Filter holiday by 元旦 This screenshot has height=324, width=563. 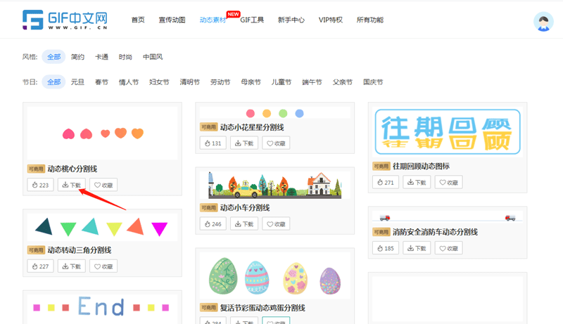pyautogui.click(x=77, y=82)
